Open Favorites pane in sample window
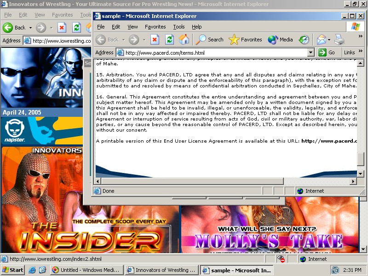Image resolution: width=368 pixels, height=276 pixels. pyautogui.click(x=245, y=40)
